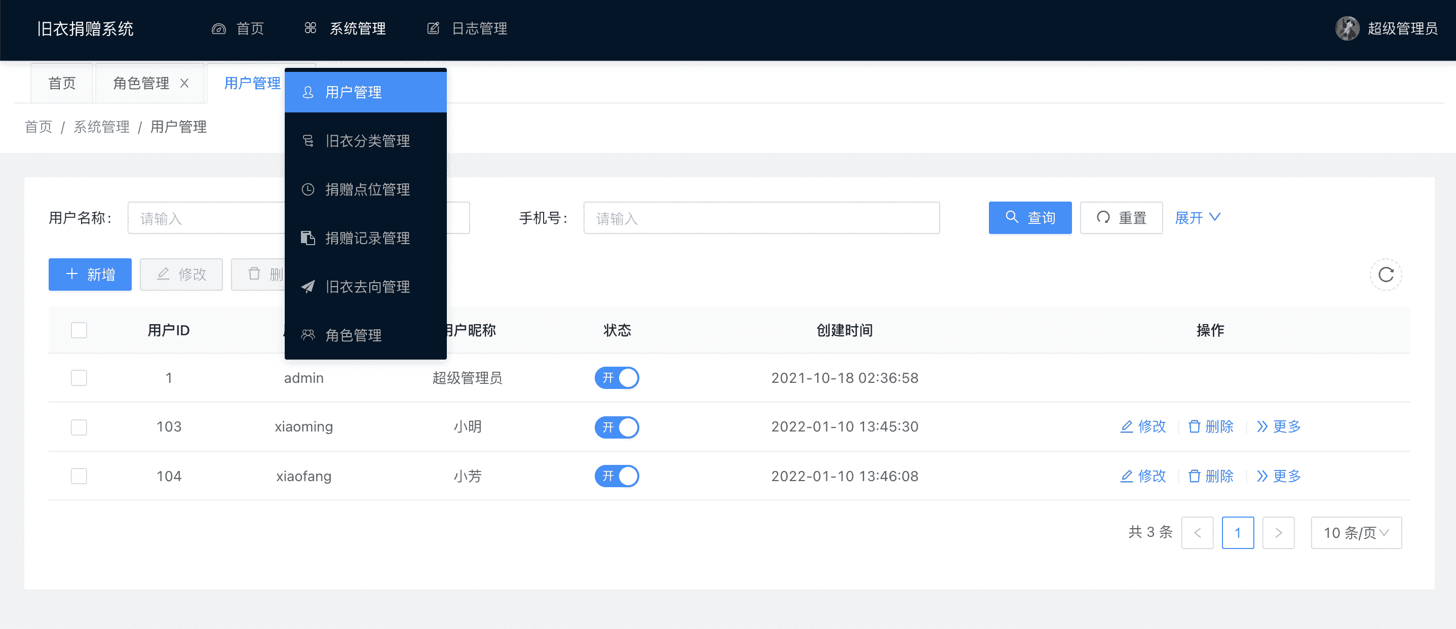The width and height of the screenshot is (1456, 629).
Task: Select all rows with header checkbox
Action: (79, 330)
